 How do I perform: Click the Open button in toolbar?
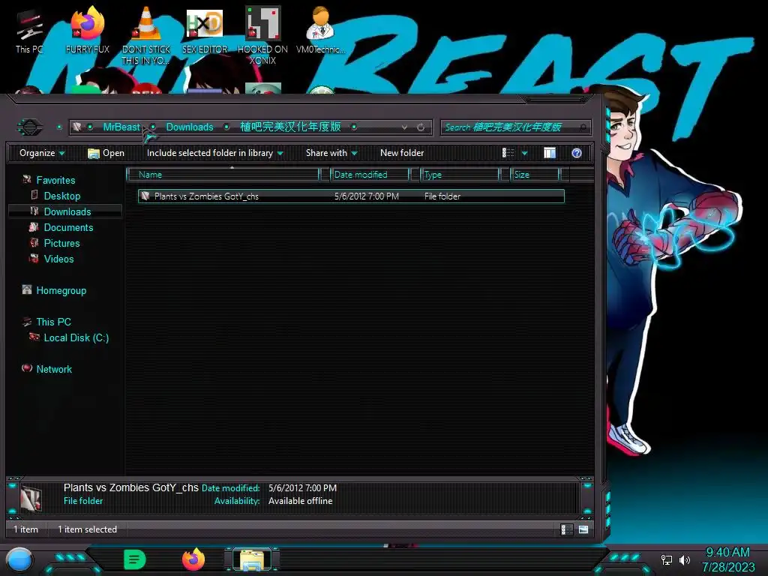(x=106, y=153)
